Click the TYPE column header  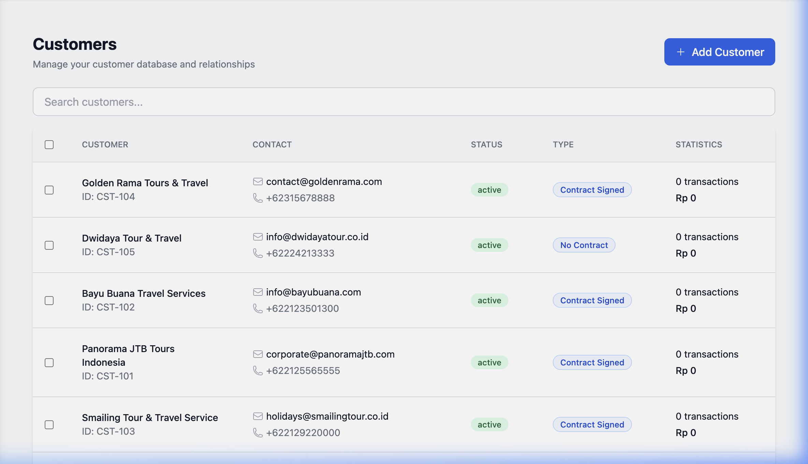click(x=563, y=145)
